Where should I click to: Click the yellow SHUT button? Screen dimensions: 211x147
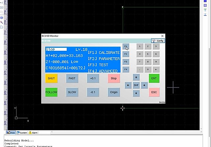coord(51,78)
